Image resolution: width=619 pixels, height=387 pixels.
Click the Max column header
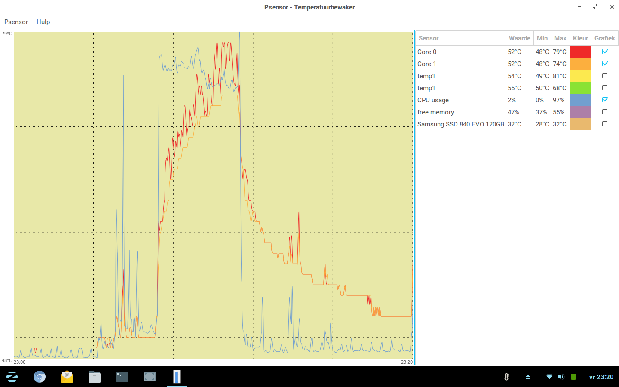[560, 38]
